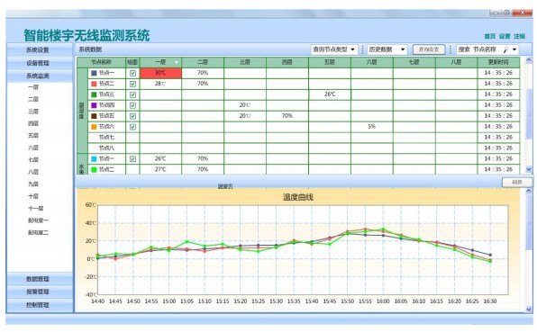
Task: Toggle the plot checkbox for 节点一 showing 26℃
Action: click(x=132, y=159)
